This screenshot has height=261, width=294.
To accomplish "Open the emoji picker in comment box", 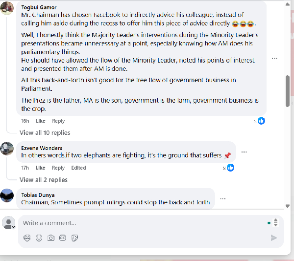I will 39,238.
